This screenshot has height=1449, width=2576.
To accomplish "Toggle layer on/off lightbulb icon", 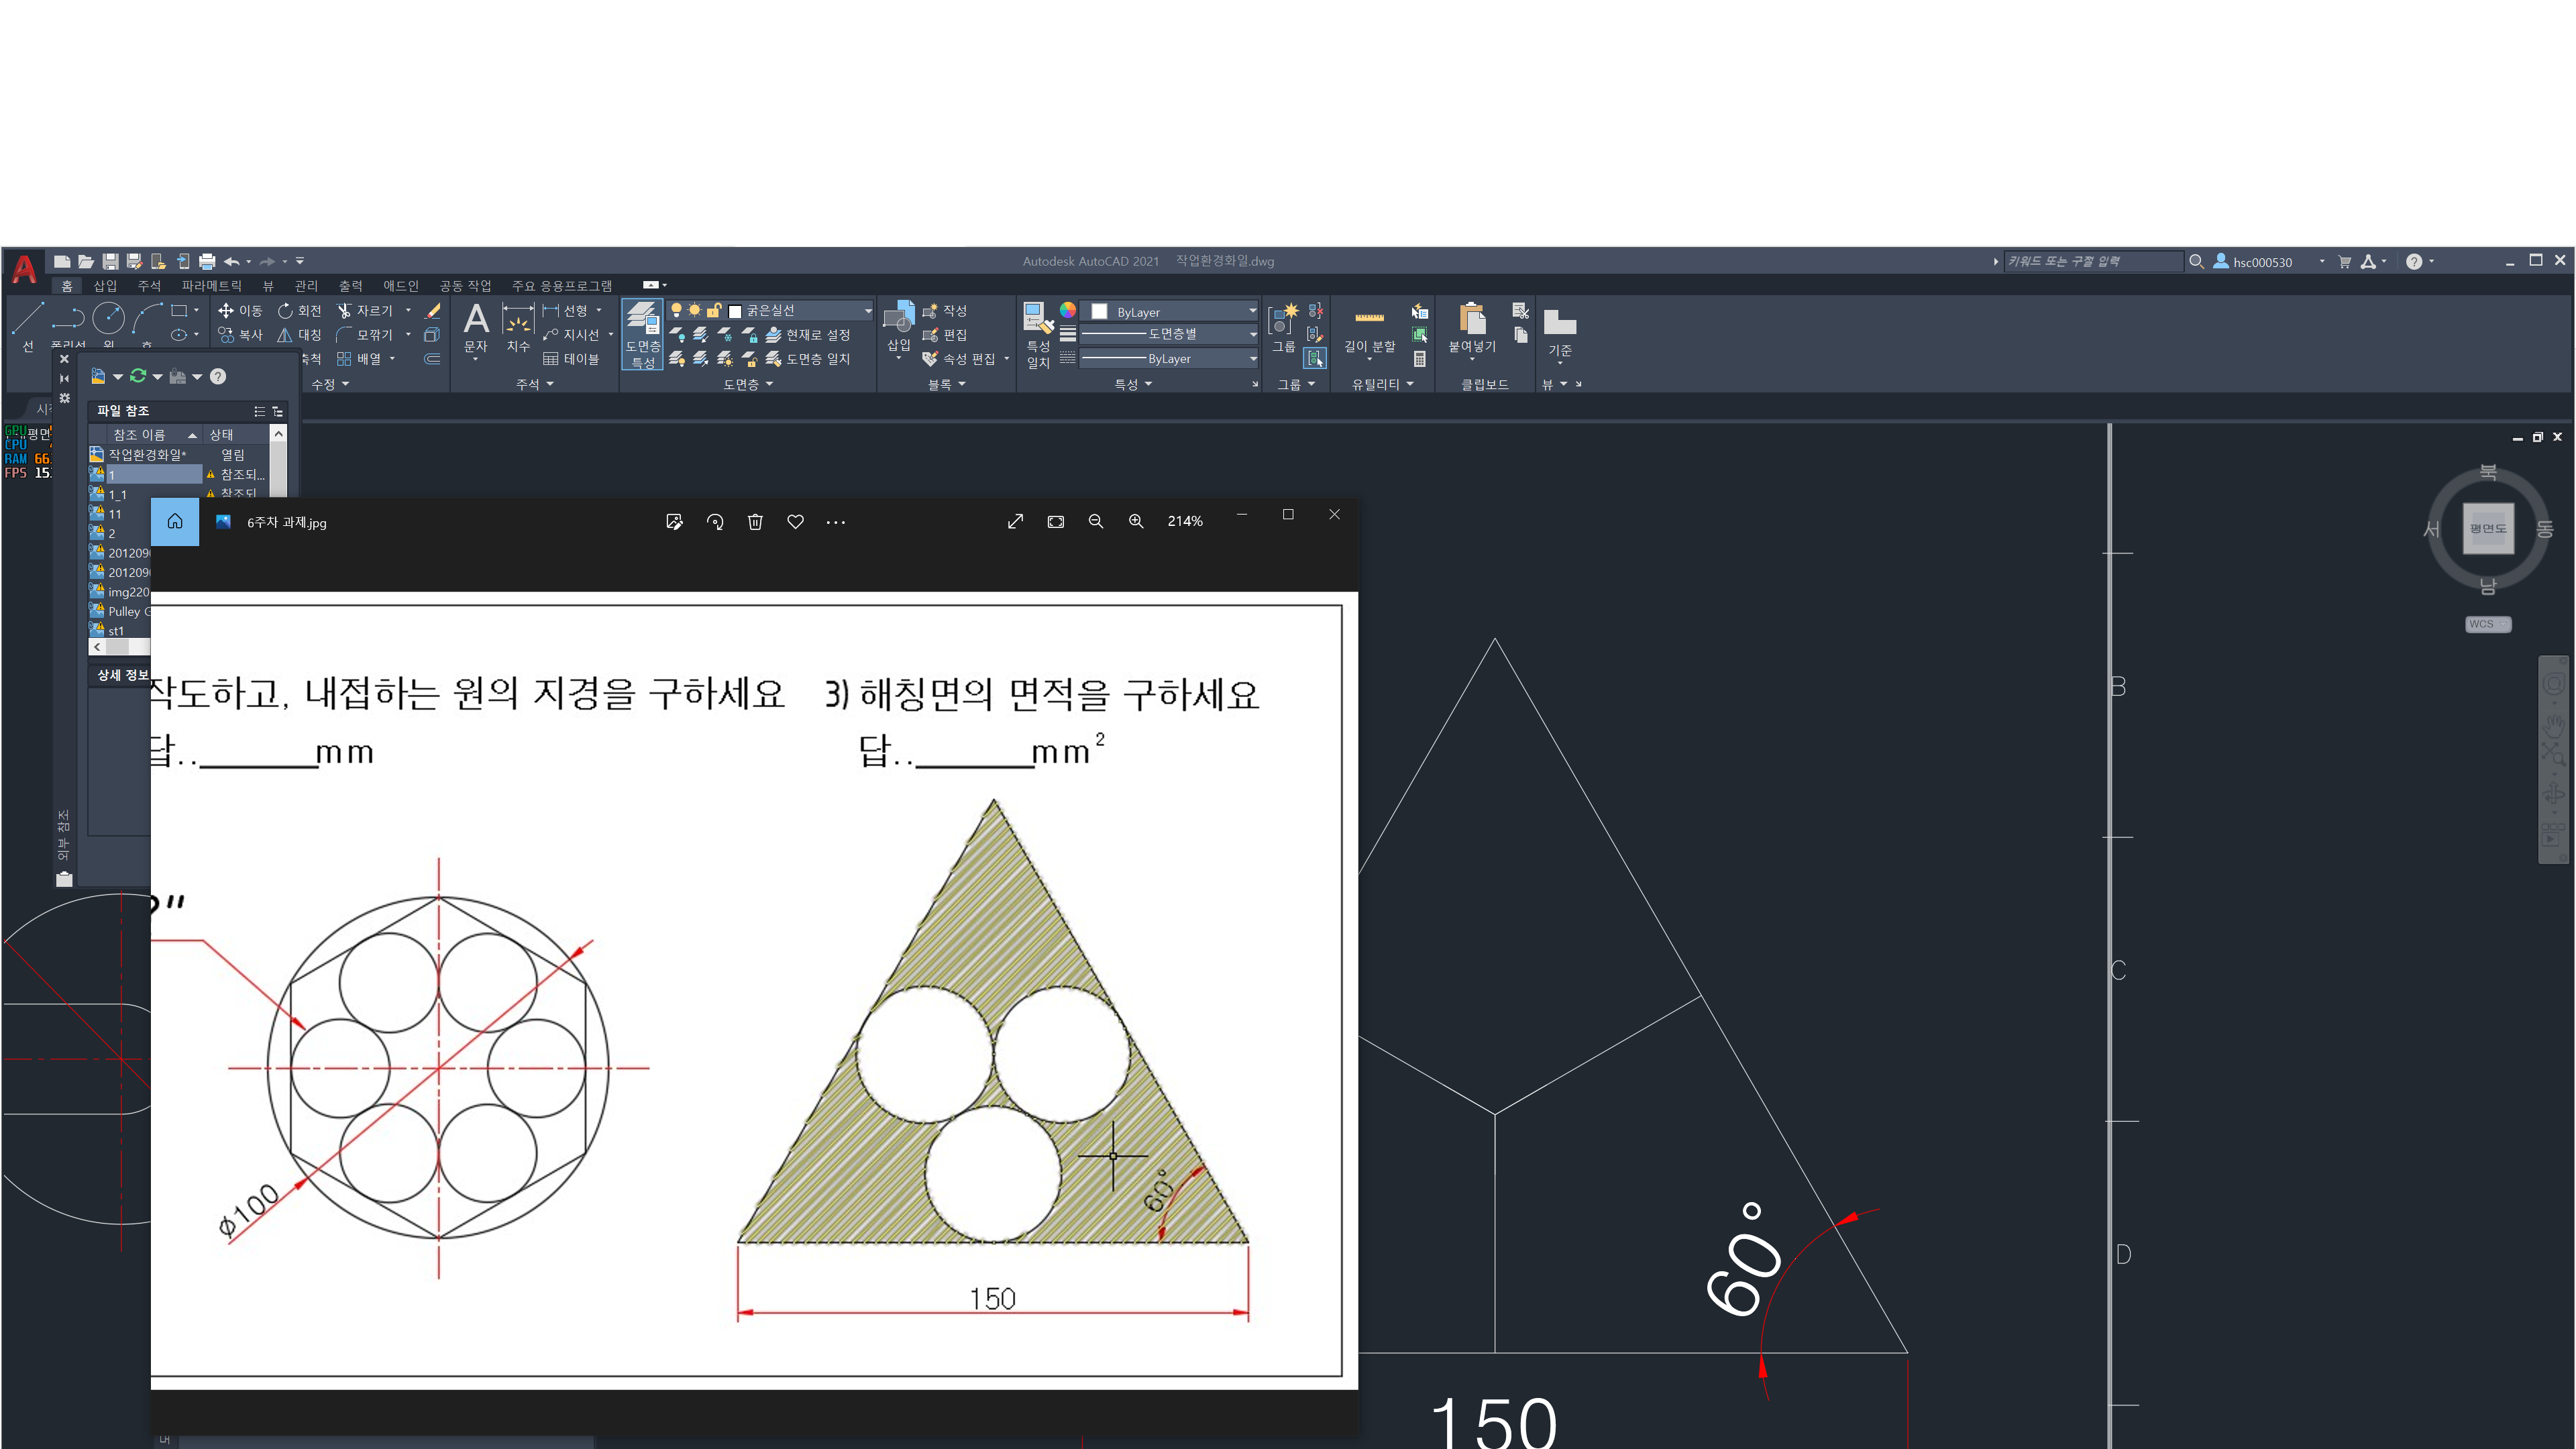I will click(676, 310).
